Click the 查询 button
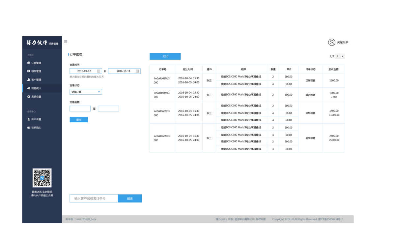The width and height of the screenshot is (396, 244). point(79,120)
